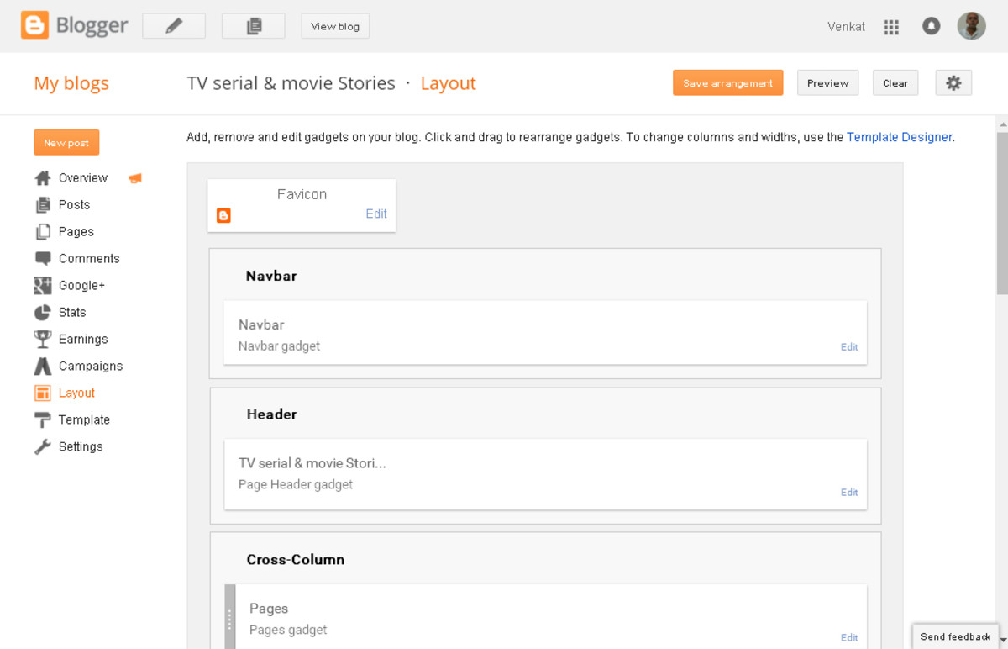Viewport: 1008px width, 649px height.
Task: Edit the Navbar gadget
Action: click(x=849, y=347)
